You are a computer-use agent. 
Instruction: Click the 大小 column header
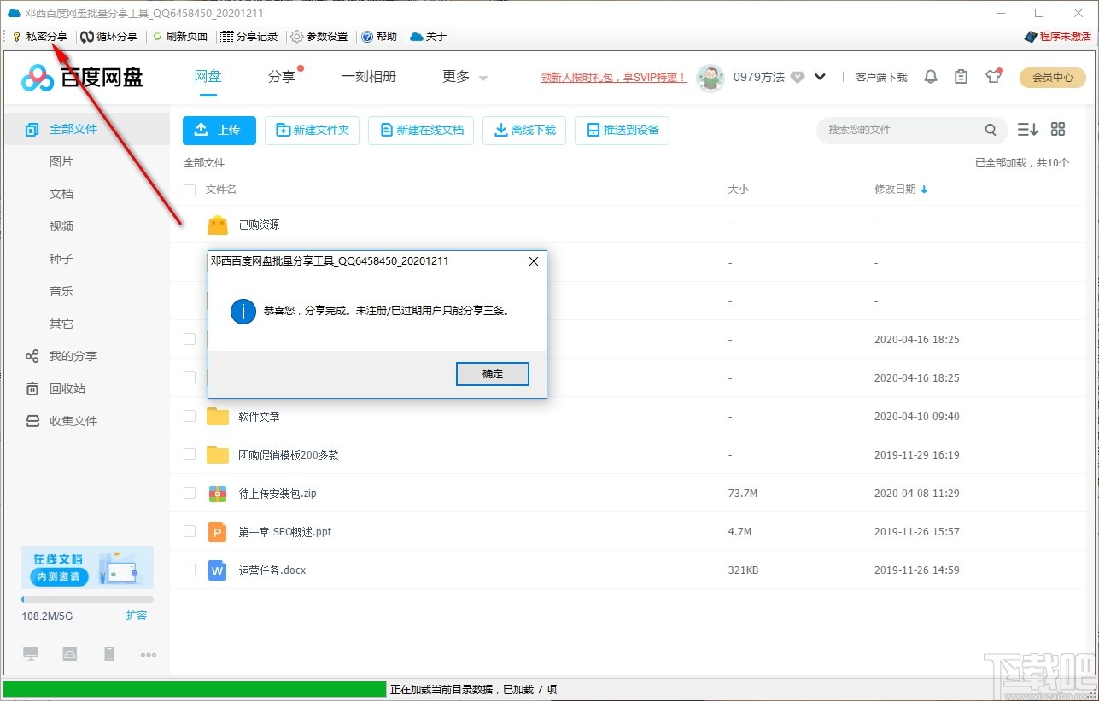click(738, 190)
